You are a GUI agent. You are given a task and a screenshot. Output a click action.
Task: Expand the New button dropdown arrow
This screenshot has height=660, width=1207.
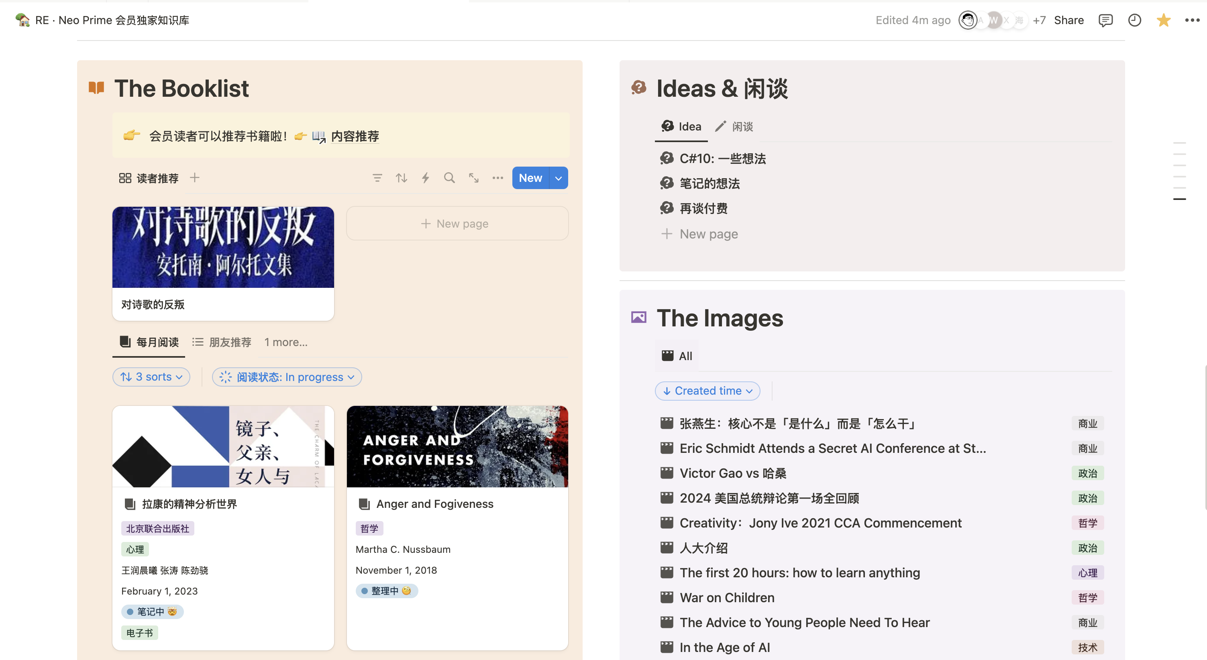click(559, 178)
